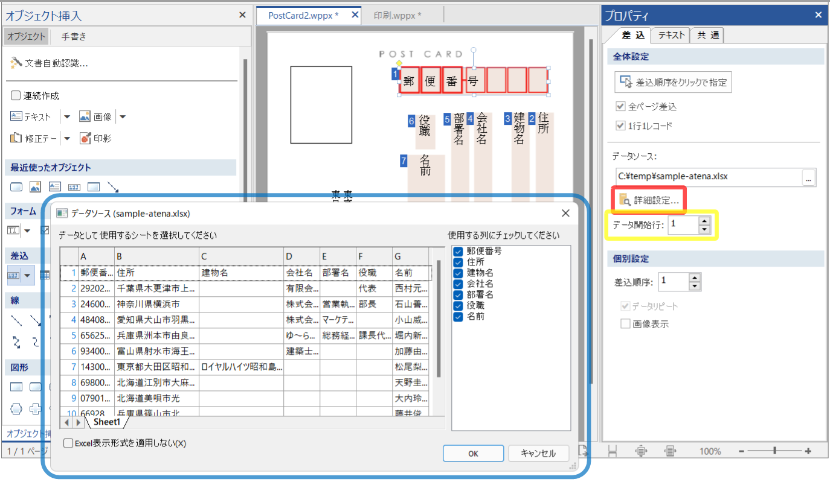The width and height of the screenshot is (830, 482).
Task: Insert a 画像 image object
Action: click(x=95, y=116)
